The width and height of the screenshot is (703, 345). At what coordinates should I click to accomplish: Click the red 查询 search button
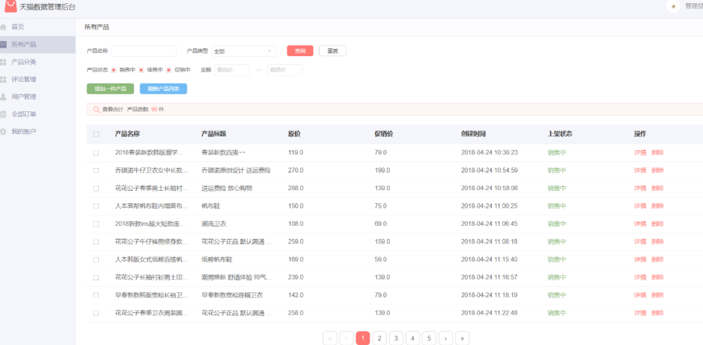tap(300, 51)
